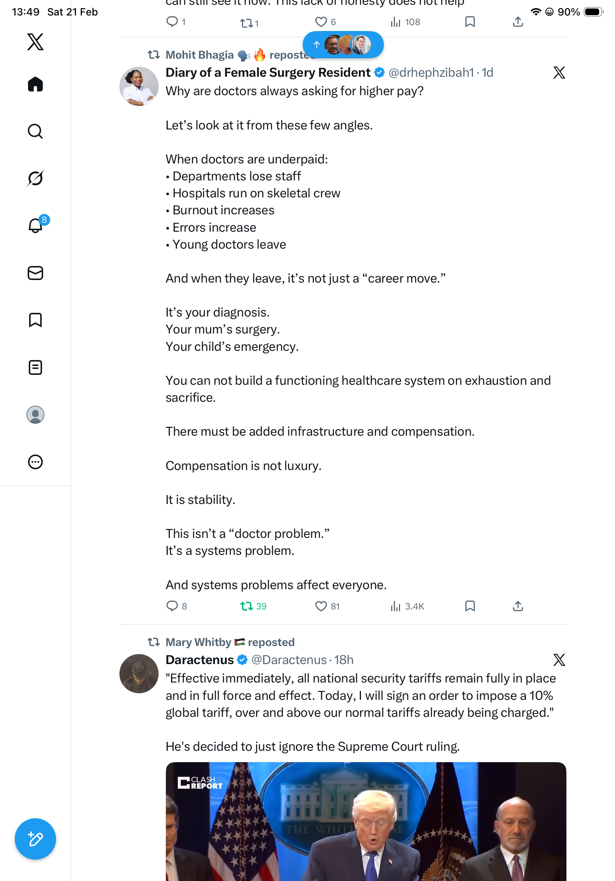The height and width of the screenshot is (881, 615).
Task: Open Bookmarks in the sidebar
Action: click(35, 320)
